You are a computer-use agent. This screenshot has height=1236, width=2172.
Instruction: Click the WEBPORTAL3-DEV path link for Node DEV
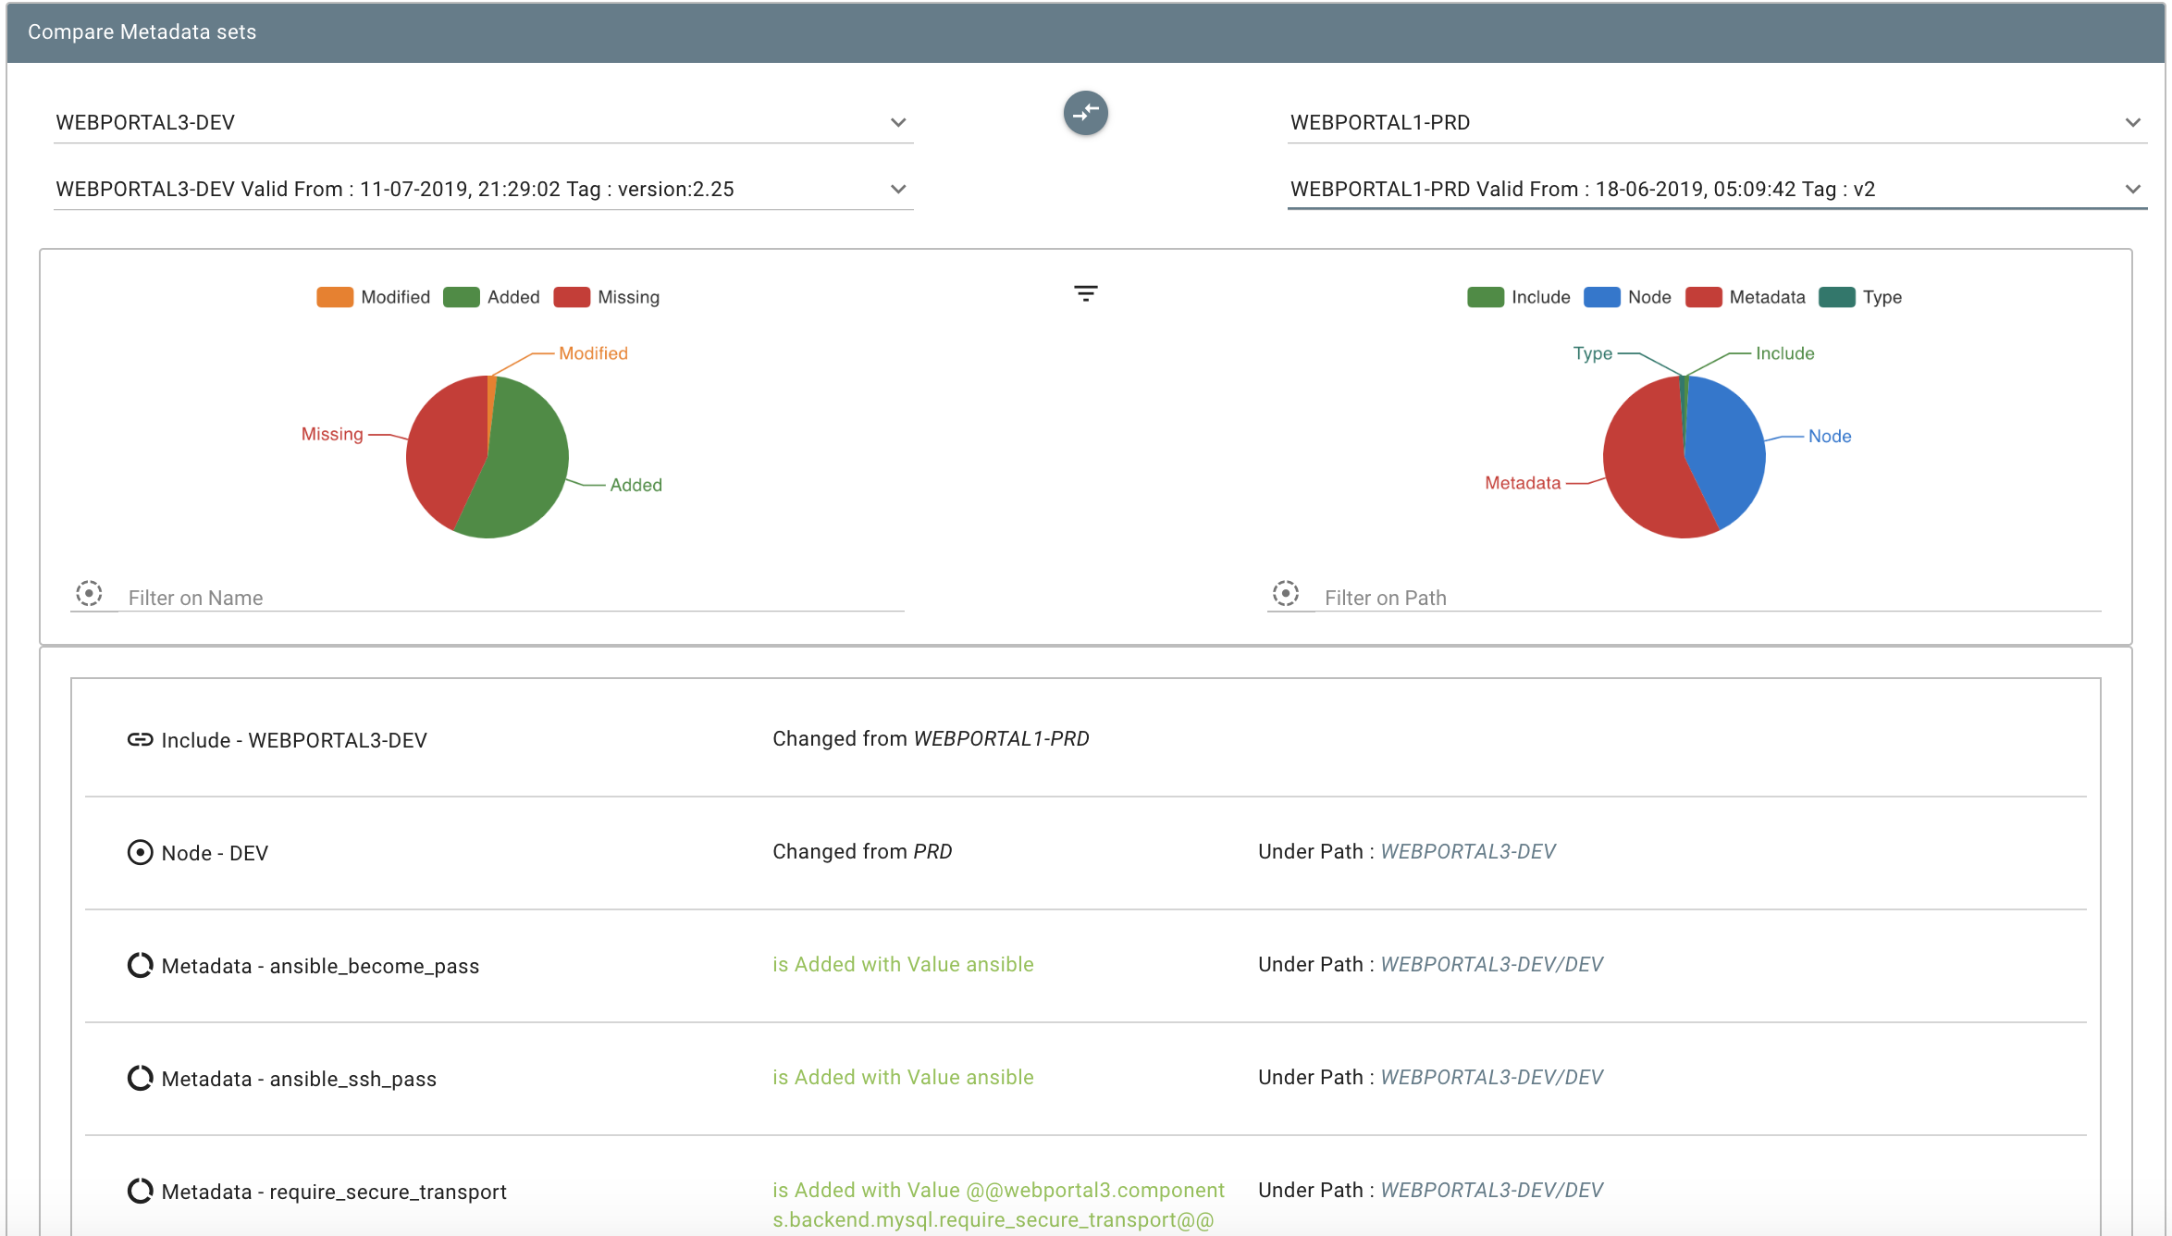pos(1467,851)
